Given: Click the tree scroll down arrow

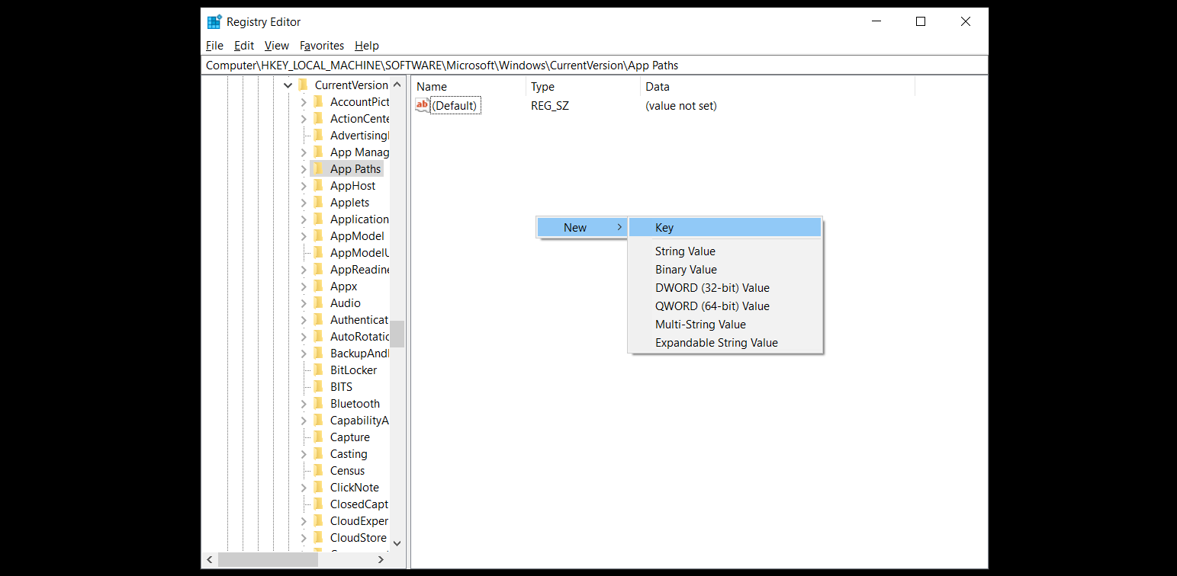Looking at the screenshot, I should pos(397,543).
